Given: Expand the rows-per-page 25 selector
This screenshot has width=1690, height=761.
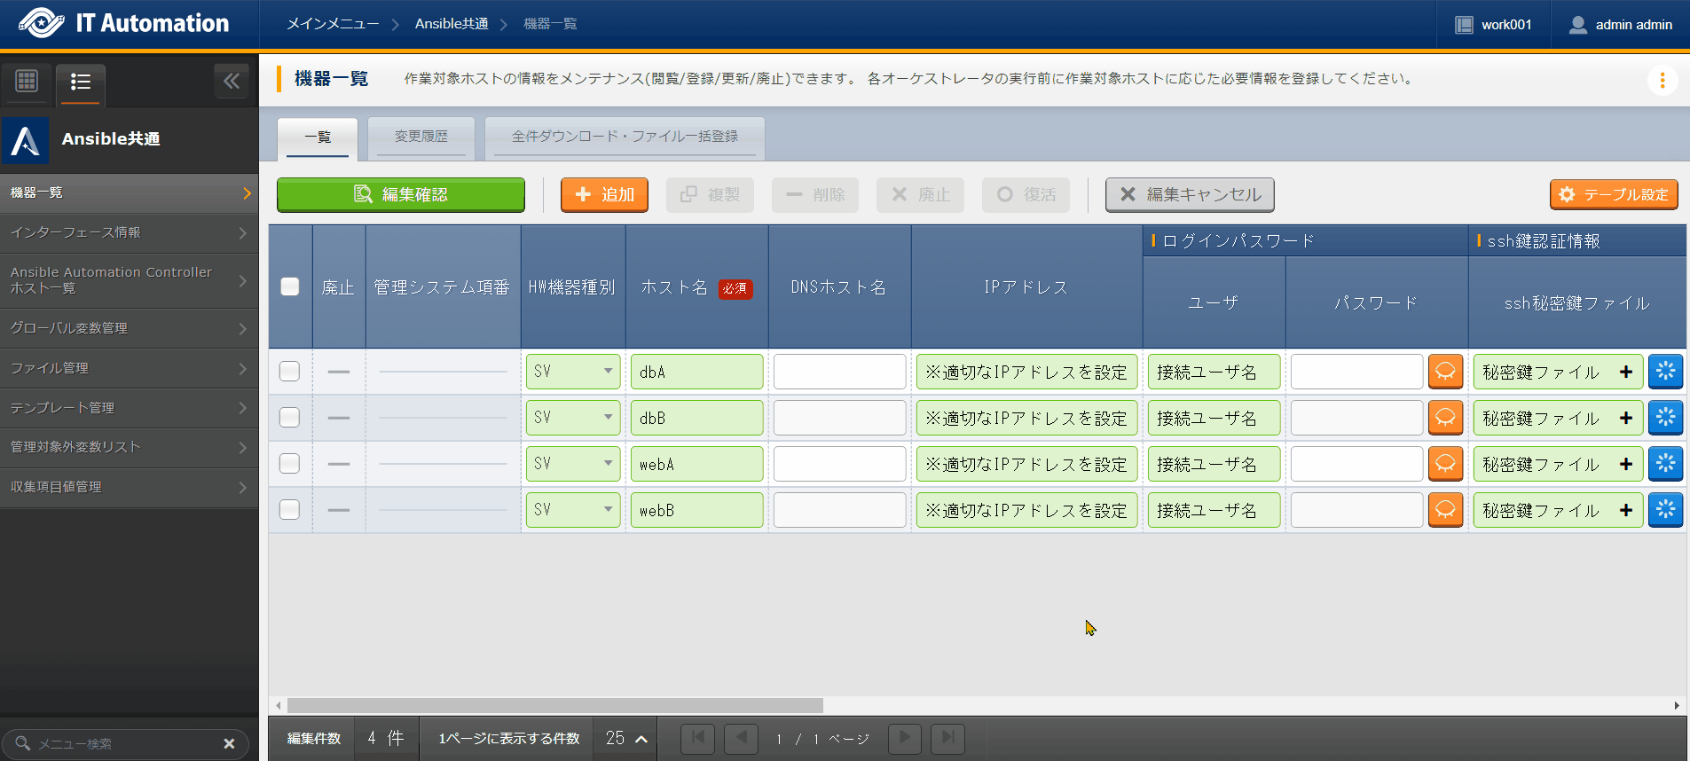Looking at the screenshot, I should pos(625,738).
